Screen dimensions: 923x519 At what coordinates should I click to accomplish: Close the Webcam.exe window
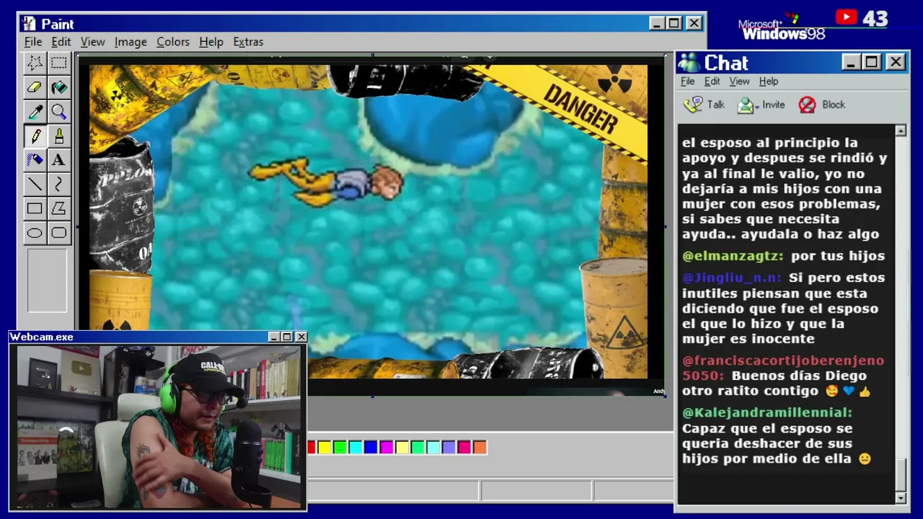301,337
